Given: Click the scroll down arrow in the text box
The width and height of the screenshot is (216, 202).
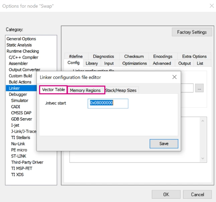Looking at the screenshot, I should pos(203,159).
